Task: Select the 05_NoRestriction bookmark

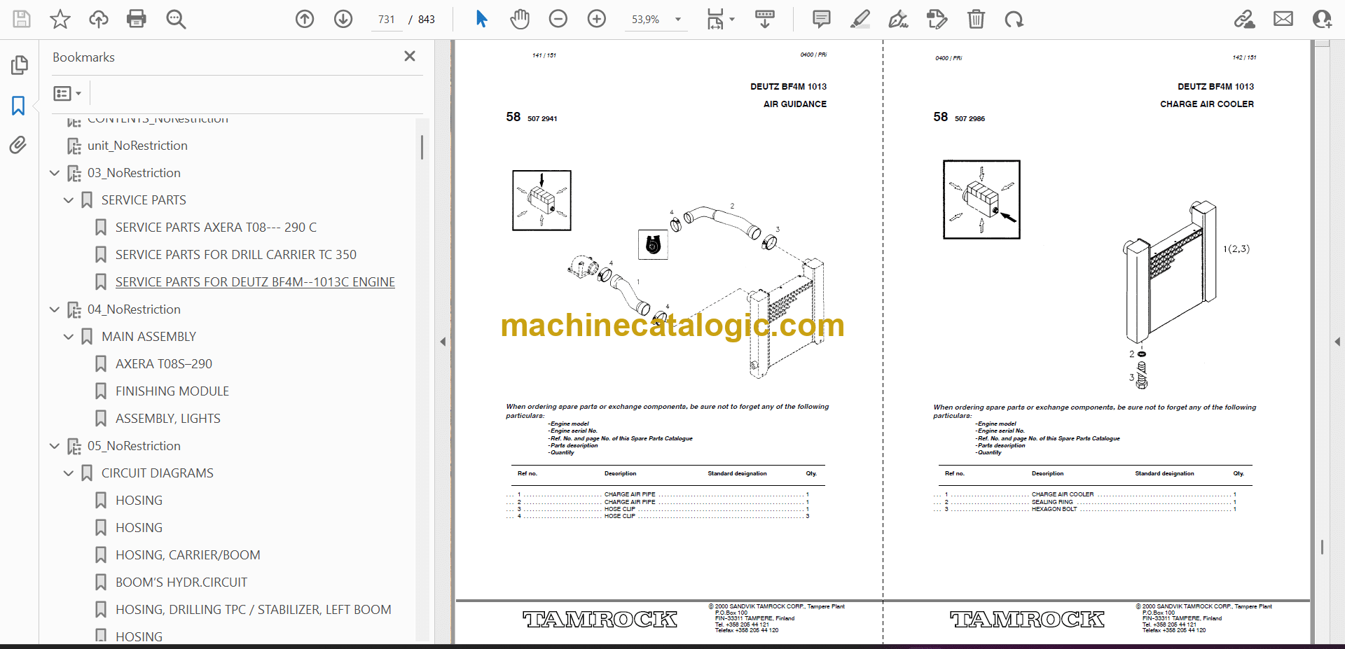Action: tap(134, 446)
